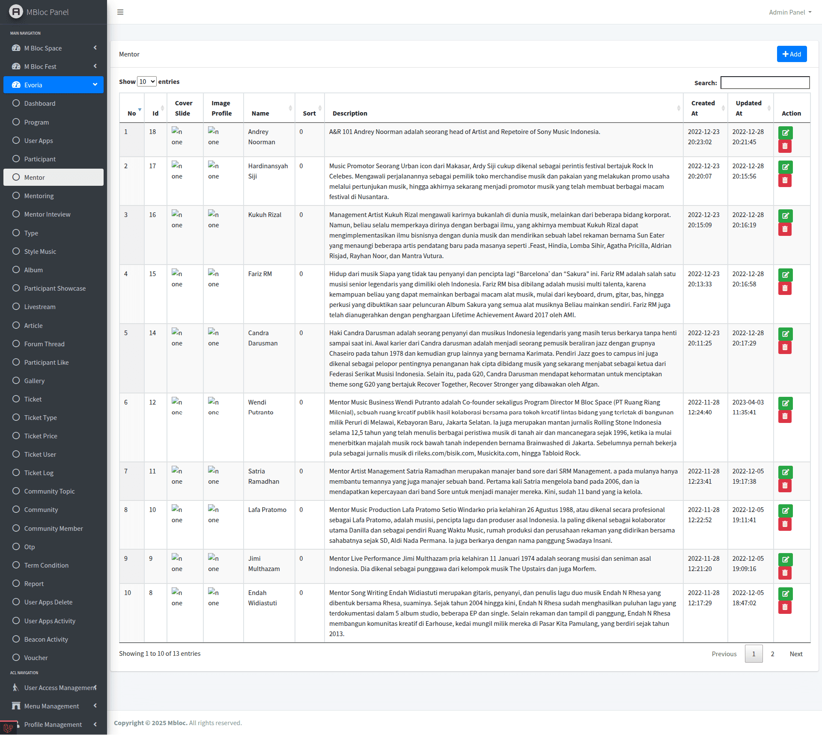Sort table by No column
822x735 pixels.
132,113
